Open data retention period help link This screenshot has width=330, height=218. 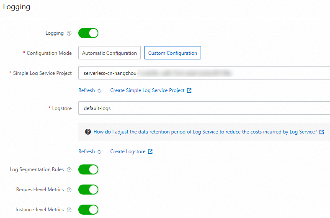tap(205, 132)
